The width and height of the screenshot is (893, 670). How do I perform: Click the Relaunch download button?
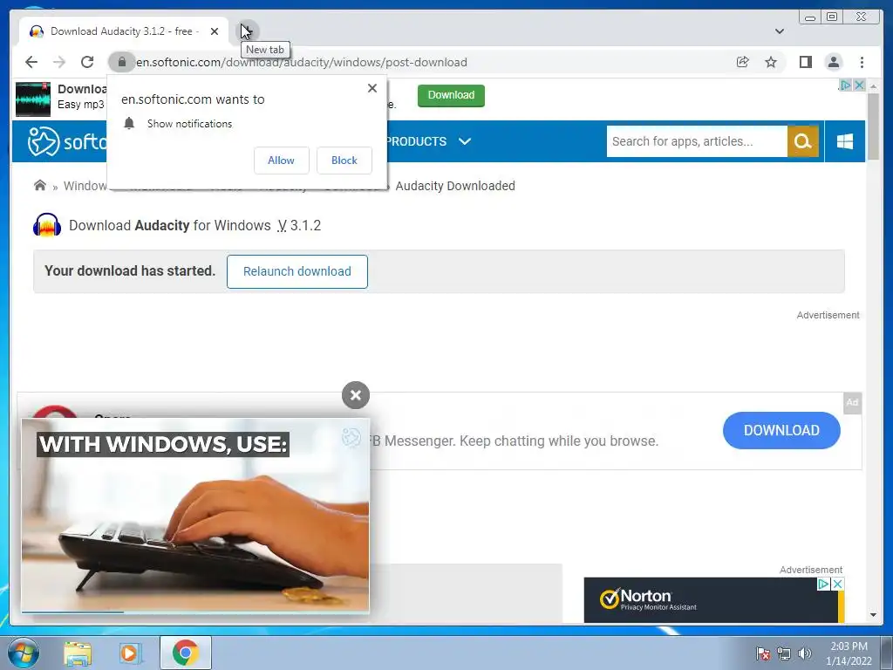point(297,272)
